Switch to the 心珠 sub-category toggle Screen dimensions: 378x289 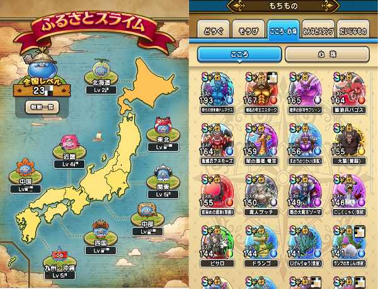[x=327, y=54]
